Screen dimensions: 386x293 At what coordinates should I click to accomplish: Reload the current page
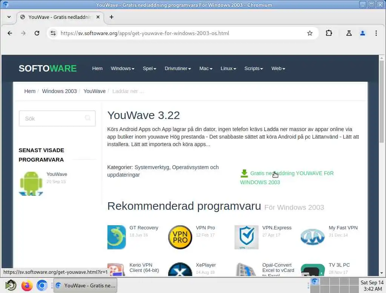coord(37,33)
